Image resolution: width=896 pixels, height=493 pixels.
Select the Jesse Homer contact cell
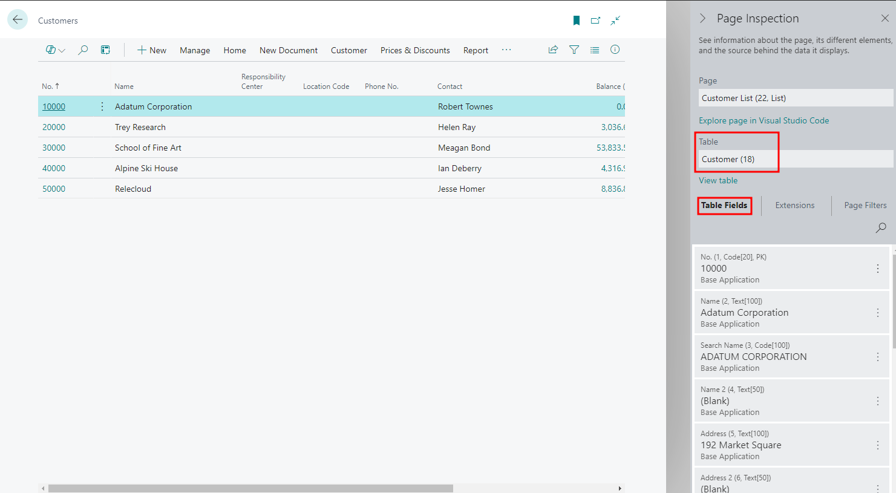(x=462, y=189)
